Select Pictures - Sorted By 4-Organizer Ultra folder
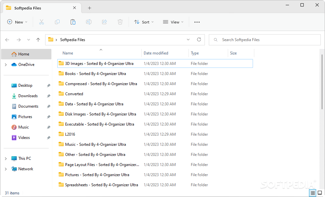 click(155, 175)
